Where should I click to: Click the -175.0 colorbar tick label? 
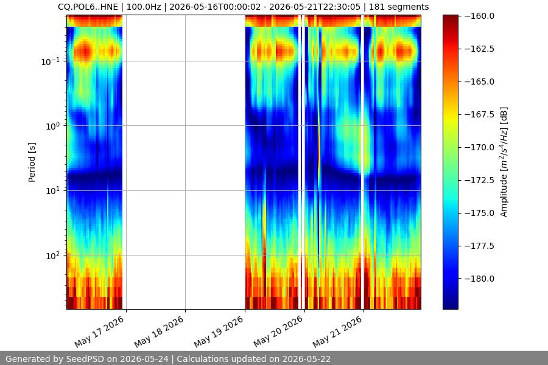(x=480, y=213)
